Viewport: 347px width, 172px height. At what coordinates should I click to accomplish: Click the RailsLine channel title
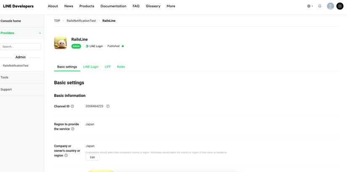(79, 39)
